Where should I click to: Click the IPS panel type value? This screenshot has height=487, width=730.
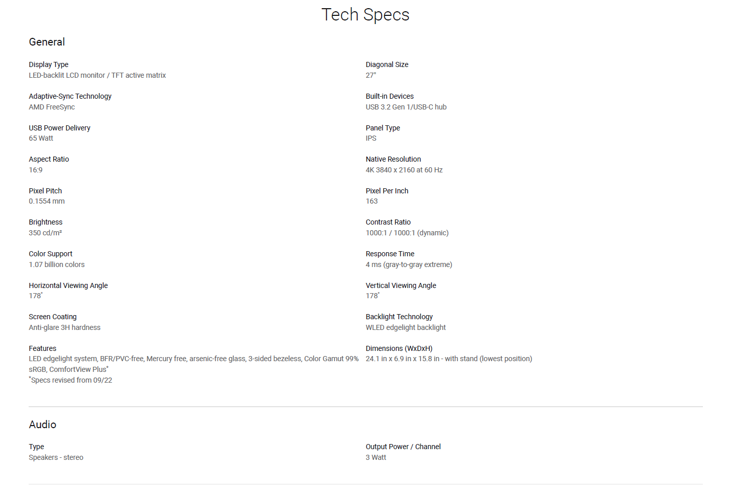(371, 138)
